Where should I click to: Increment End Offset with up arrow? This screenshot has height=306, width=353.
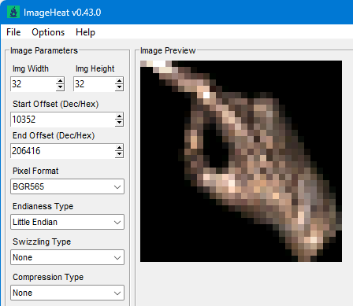click(119, 148)
